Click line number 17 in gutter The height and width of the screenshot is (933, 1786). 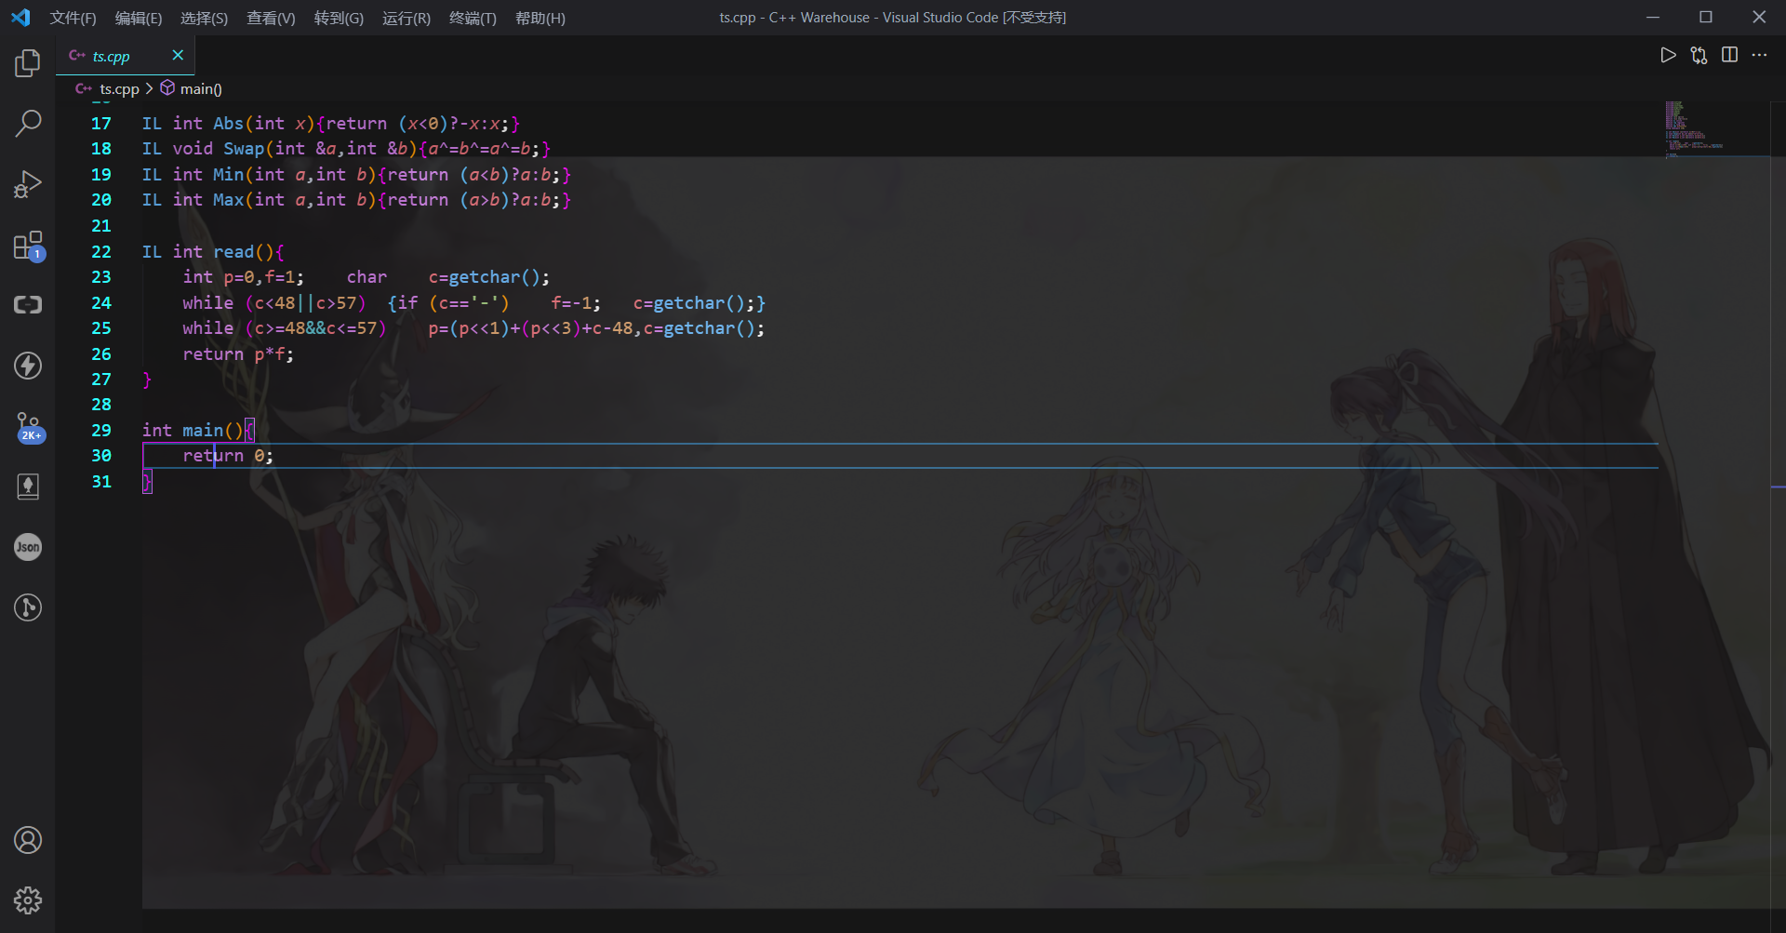[x=101, y=124]
